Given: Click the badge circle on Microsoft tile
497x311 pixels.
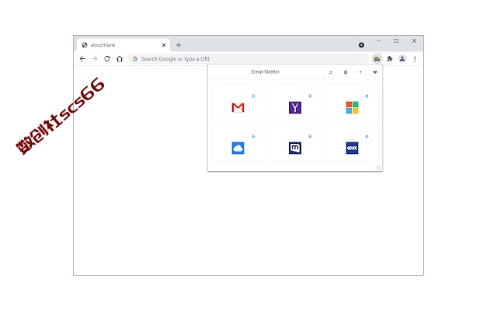Looking at the screenshot, I should point(367,96).
